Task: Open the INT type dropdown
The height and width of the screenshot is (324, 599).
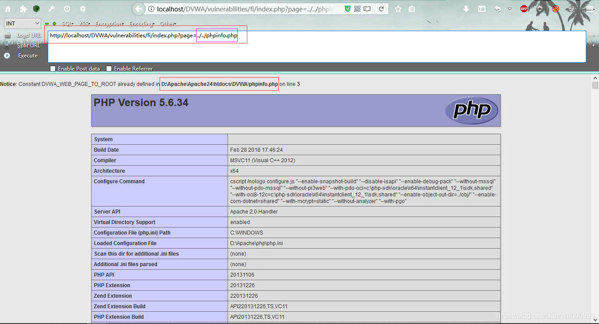Action: click(x=22, y=24)
